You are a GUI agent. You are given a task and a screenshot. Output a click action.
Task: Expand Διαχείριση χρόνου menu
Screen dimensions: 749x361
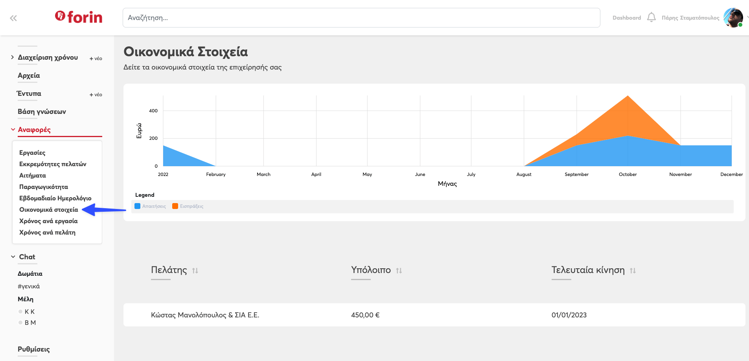[x=13, y=57]
